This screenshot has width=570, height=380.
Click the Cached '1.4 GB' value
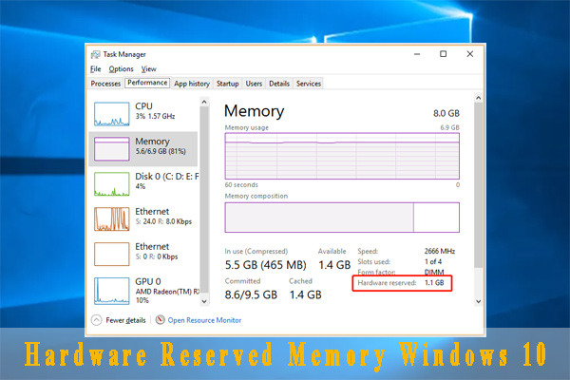pyautogui.click(x=305, y=294)
